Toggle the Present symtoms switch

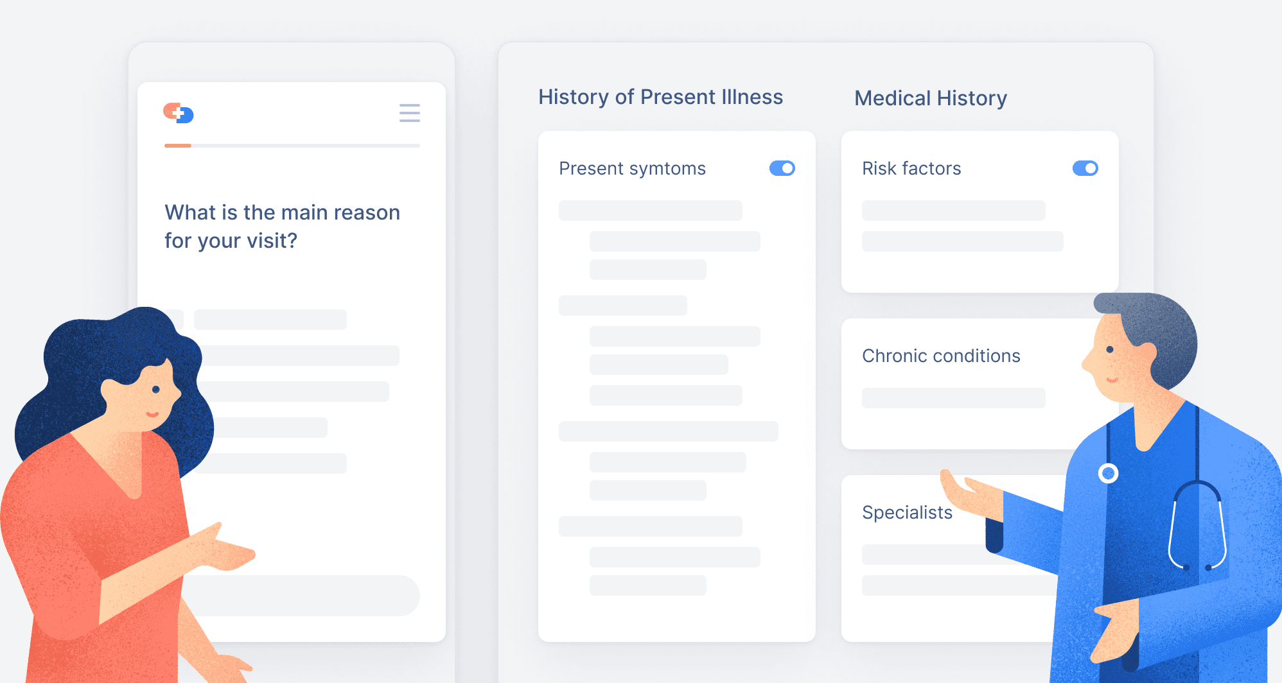click(782, 168)
